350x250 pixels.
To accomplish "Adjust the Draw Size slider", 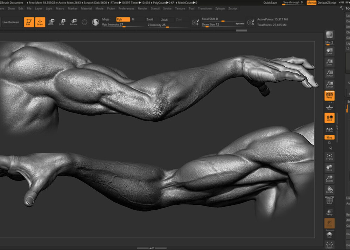I will tap(223, 25).
